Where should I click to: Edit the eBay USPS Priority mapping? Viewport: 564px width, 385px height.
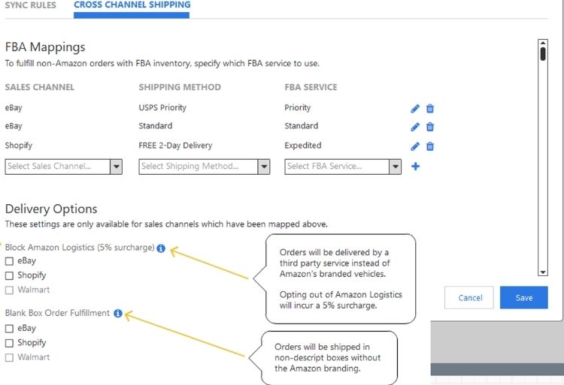[x=415, y=108]
